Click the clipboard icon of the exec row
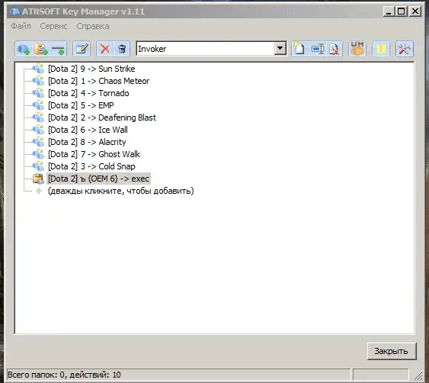 click(38, 179)
